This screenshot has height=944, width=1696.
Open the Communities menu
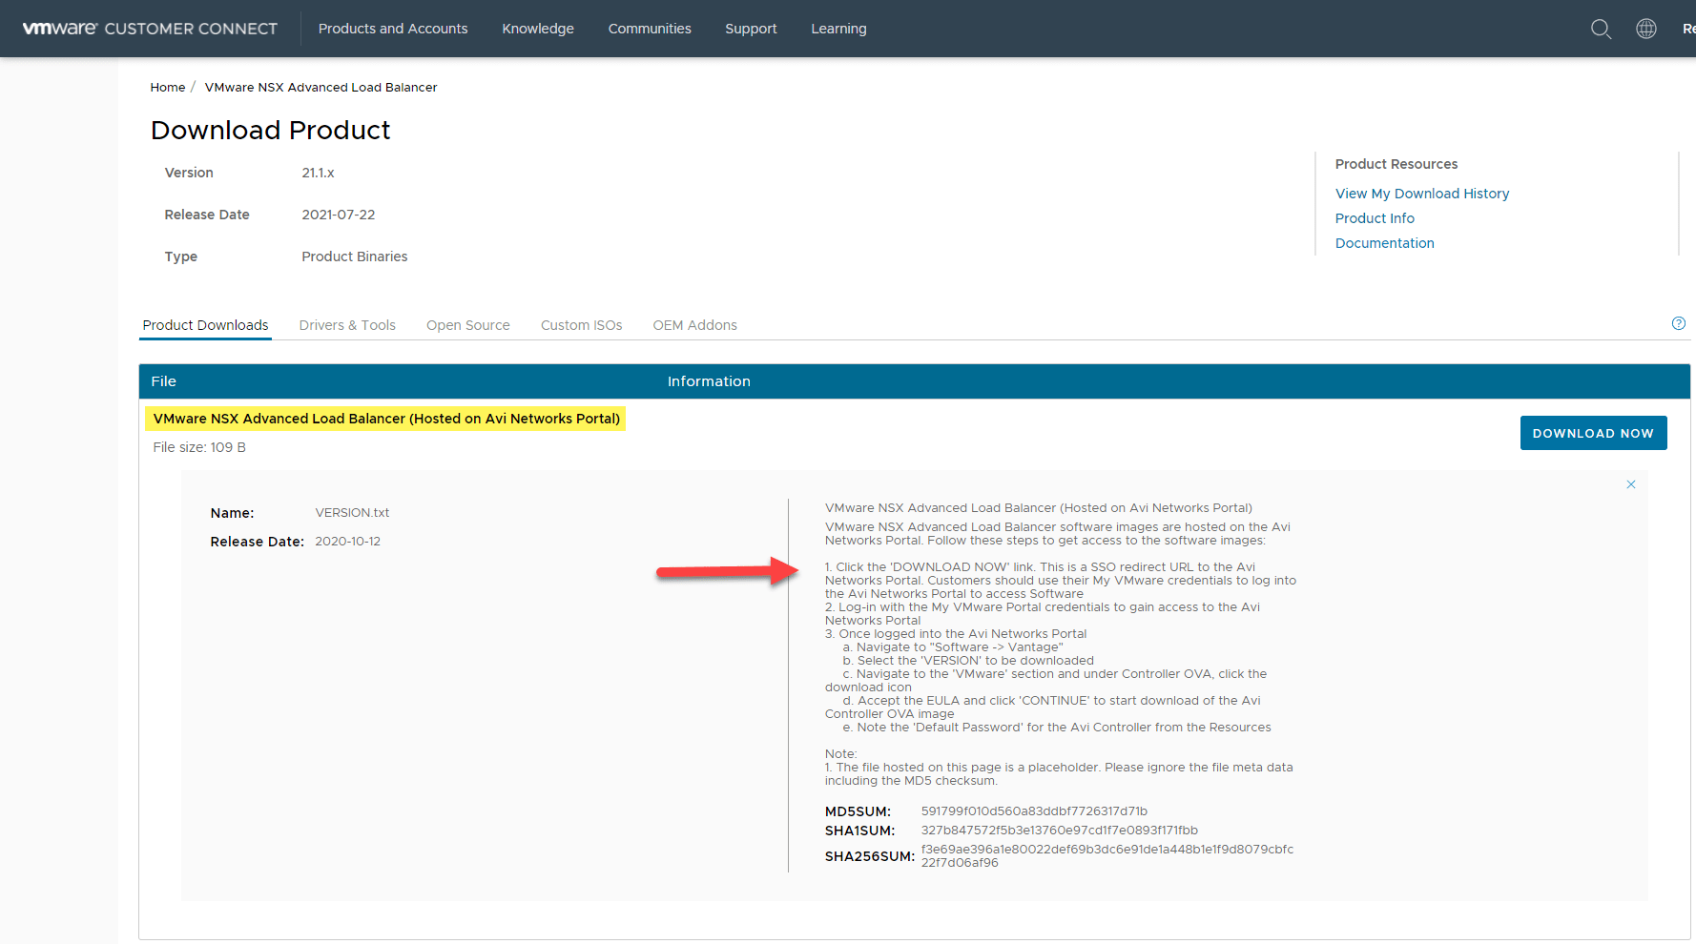point(650,29)
